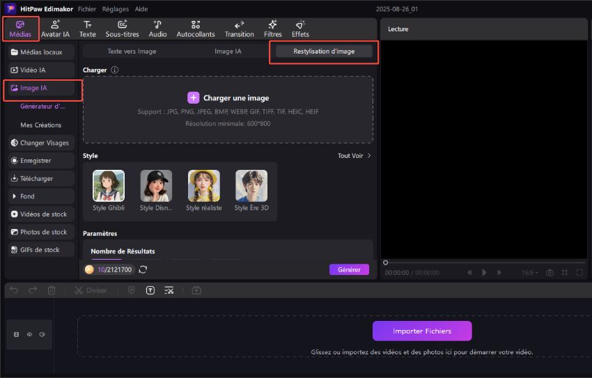Click the text T icon in timeline toolbar
The image size is (592, 378).
(x=150, y=290)
